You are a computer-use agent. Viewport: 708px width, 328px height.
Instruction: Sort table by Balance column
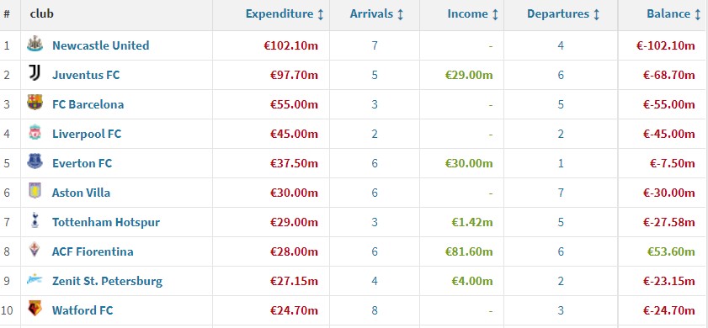pos(673,14)
